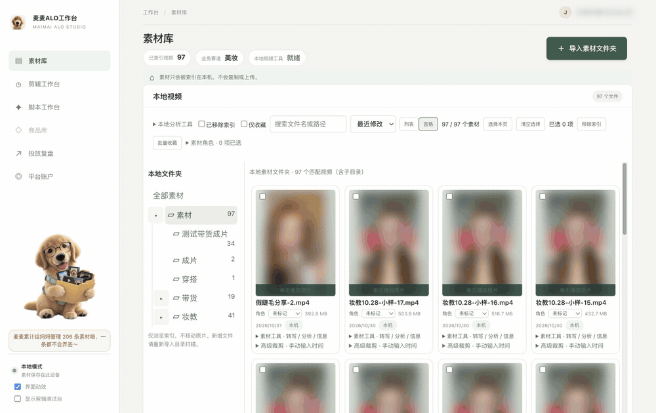Click the 工作台 breadcrumb link
The width and height of the screenshot is (656, 413).
tap(151, 12)
